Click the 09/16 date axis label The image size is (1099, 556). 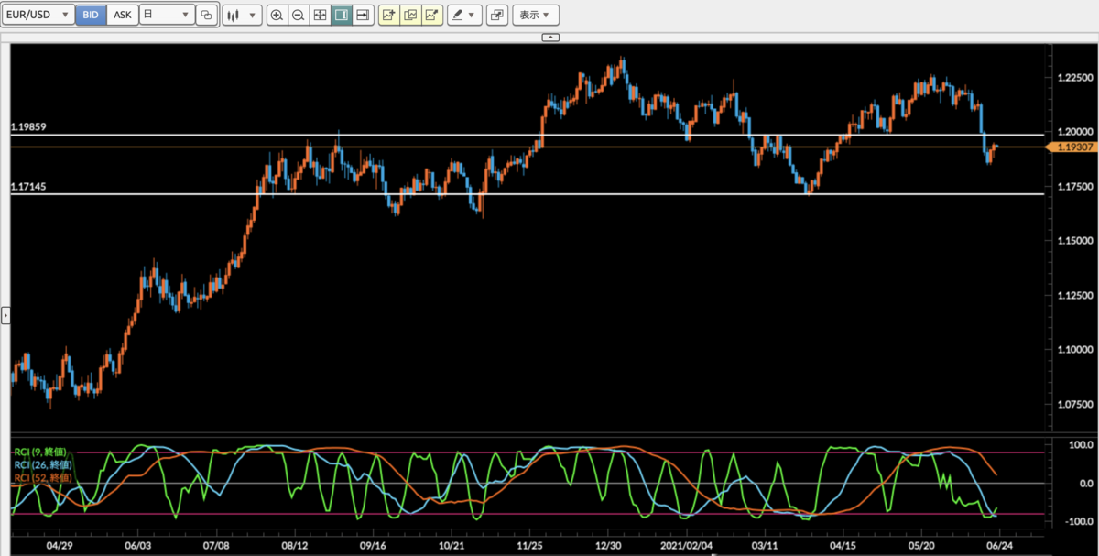(373, 544)
